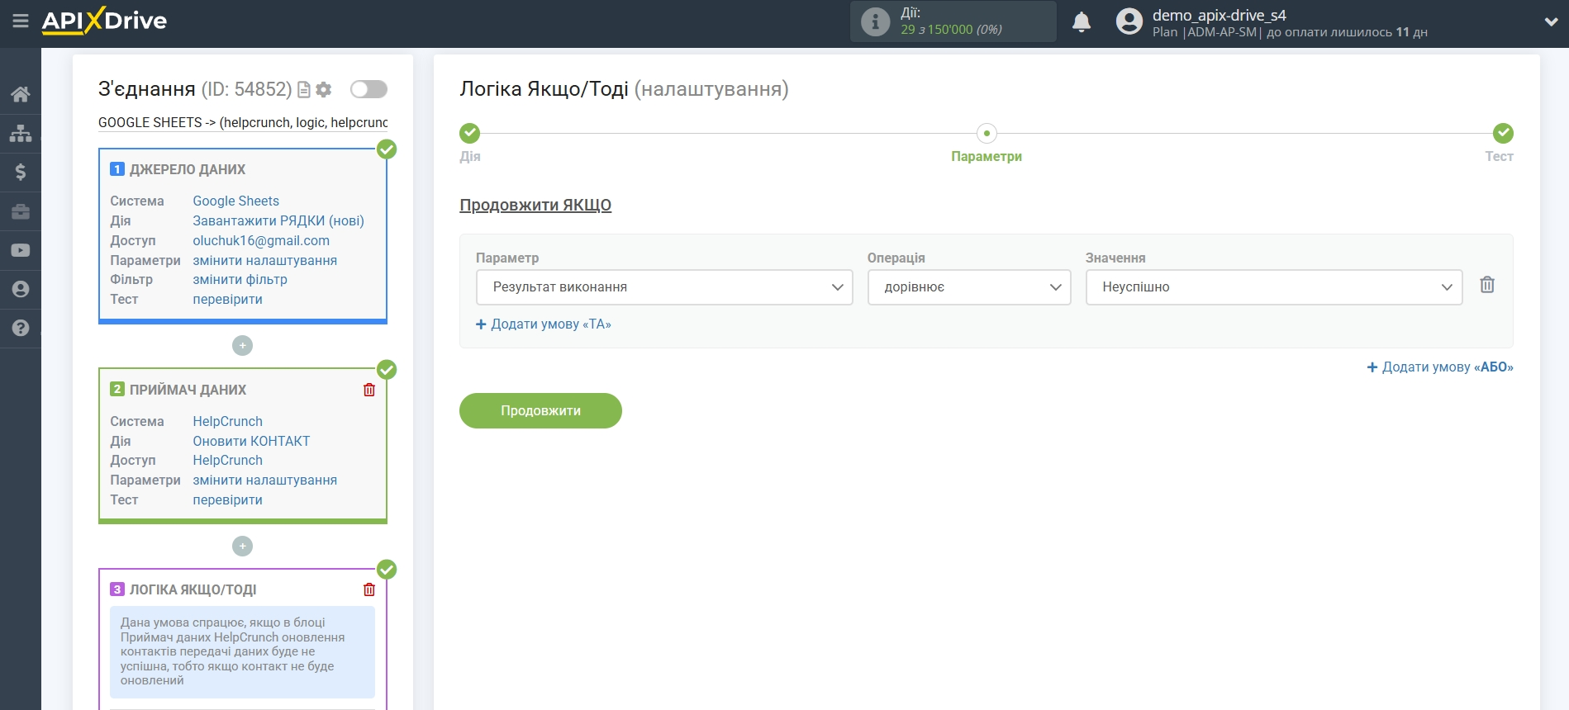Click HelpCrunch system link

click(227, 421)
